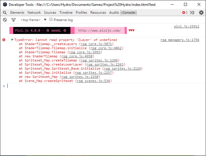Follow the rpg_sprites.js:2257 link

coord(93,73)
